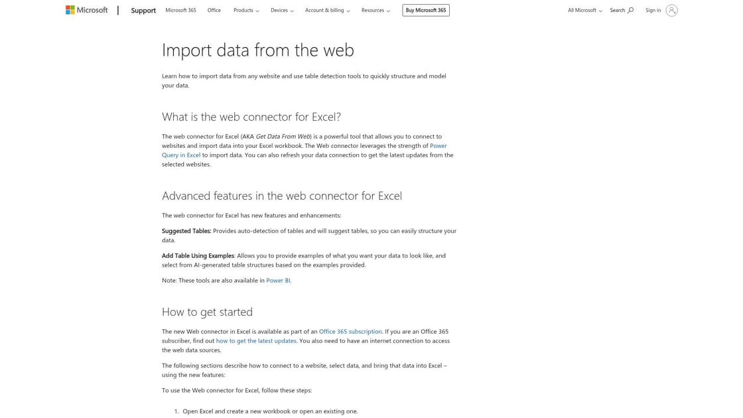Click the account avatar icon
This screenshot has width=743, height=418.
click(x=671, y=10)
